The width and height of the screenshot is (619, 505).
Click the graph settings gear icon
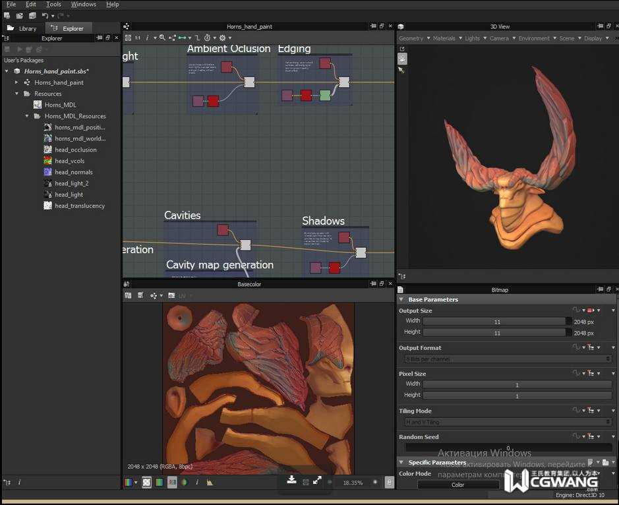(222, 38)
